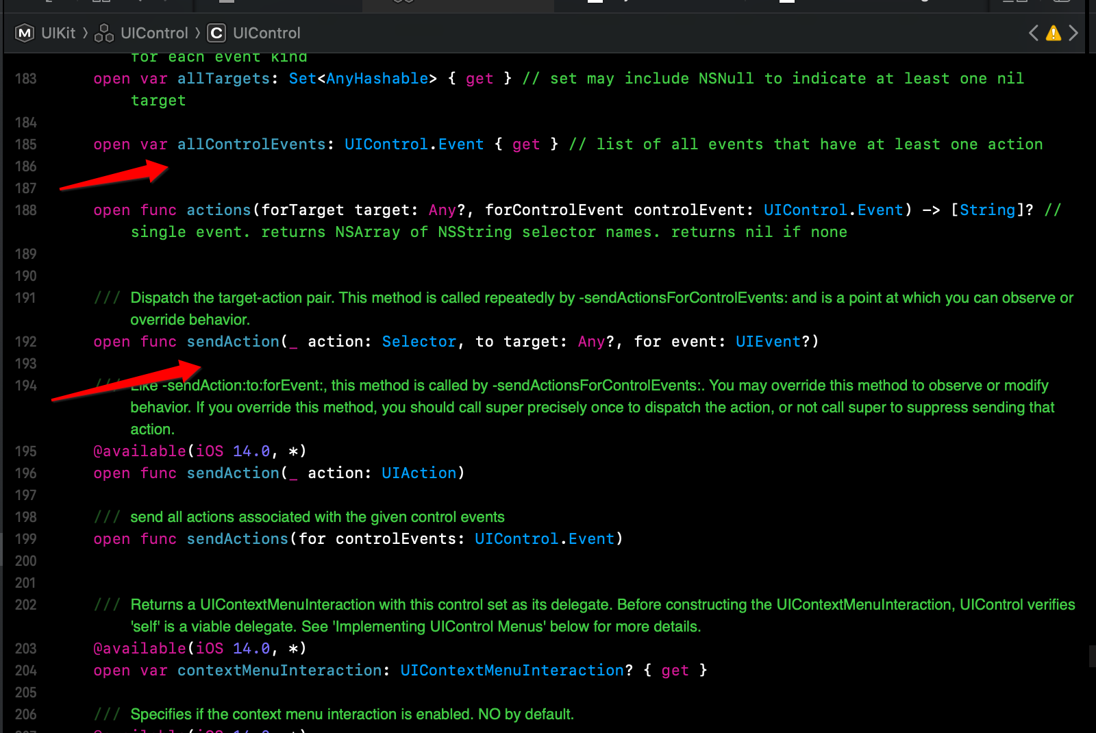Image resolution: width=1096 pixels, height=733 pixels.
Task: Open the UIControl group path segment
Action: (154, 33)
